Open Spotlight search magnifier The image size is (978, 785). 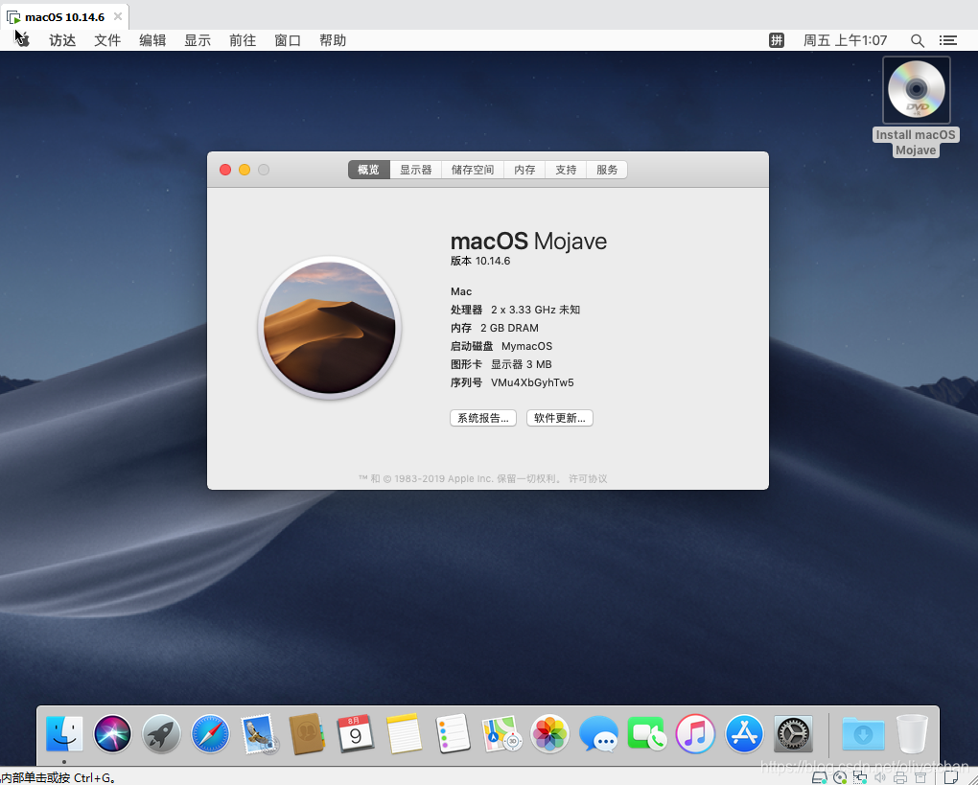(x=917, y=40)
